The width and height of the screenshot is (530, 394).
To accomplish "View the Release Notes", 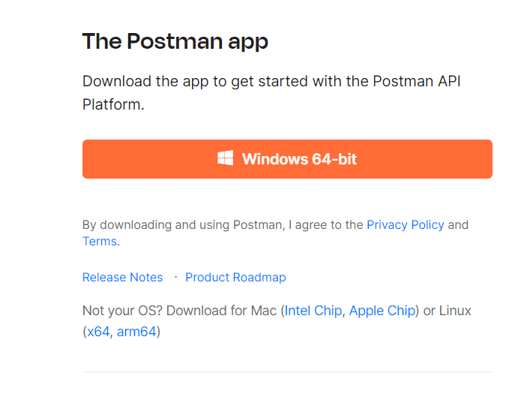I will [x=122, y=277].
